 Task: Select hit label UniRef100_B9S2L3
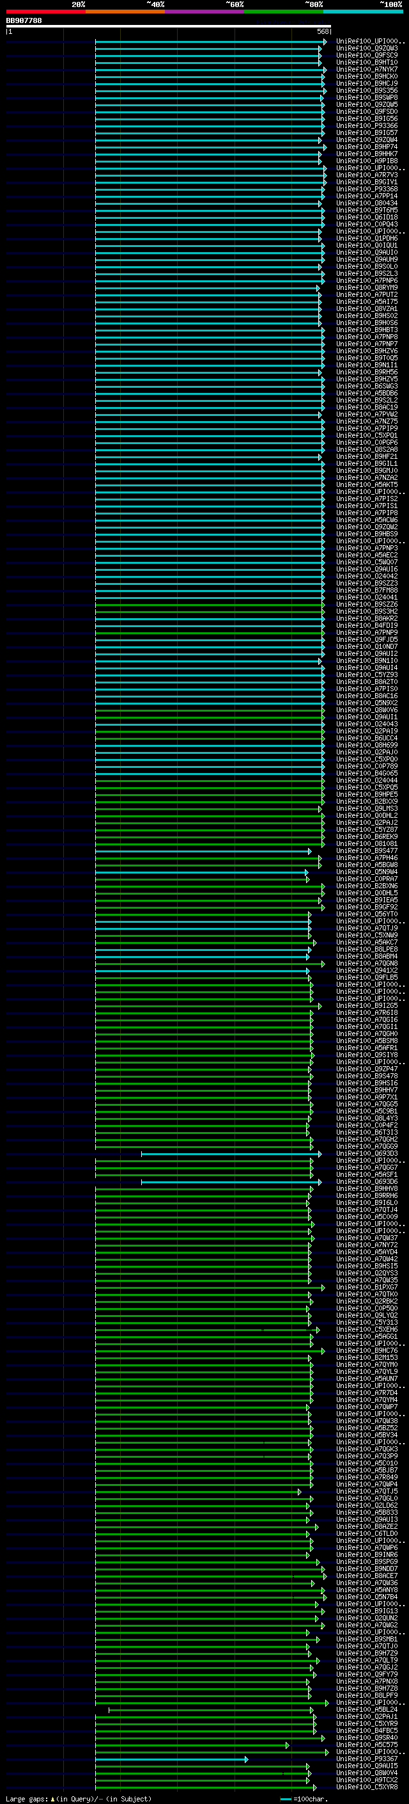367,273
